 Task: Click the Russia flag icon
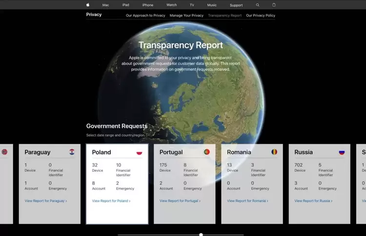[x=342, y=152]
